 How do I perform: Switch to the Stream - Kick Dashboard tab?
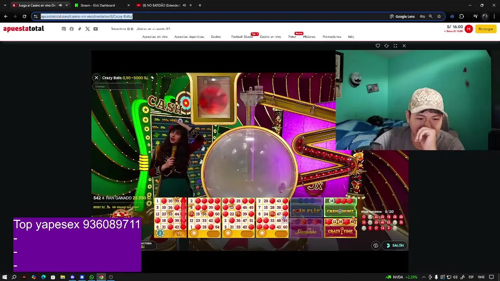tap(98, 5)
